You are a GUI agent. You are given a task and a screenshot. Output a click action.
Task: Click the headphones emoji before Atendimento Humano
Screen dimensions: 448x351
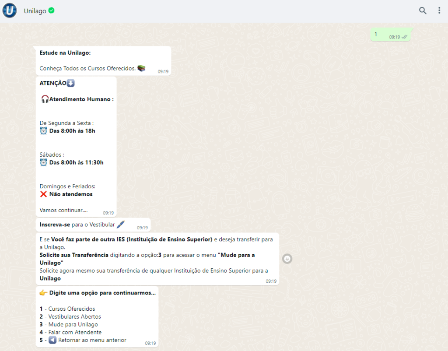click(45, 99)
